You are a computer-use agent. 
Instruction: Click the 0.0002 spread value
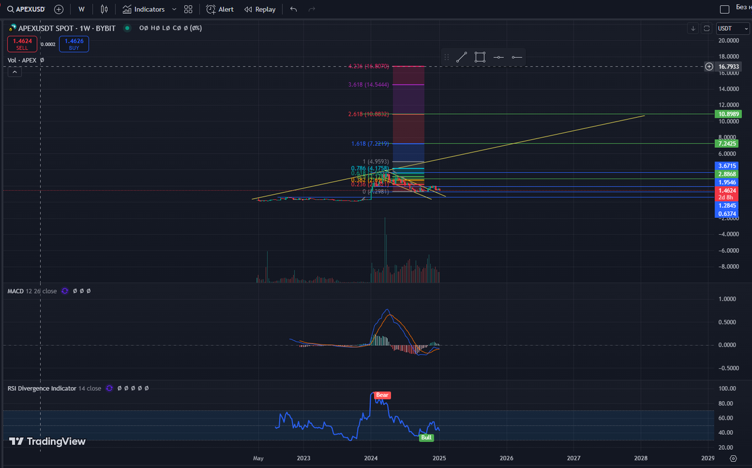point(48,44)
